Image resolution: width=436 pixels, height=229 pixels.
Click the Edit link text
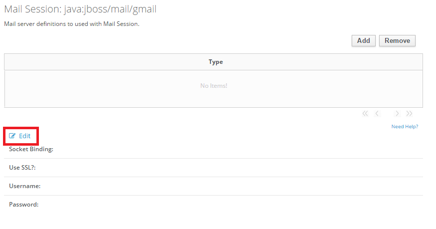(x=24, y=136)
